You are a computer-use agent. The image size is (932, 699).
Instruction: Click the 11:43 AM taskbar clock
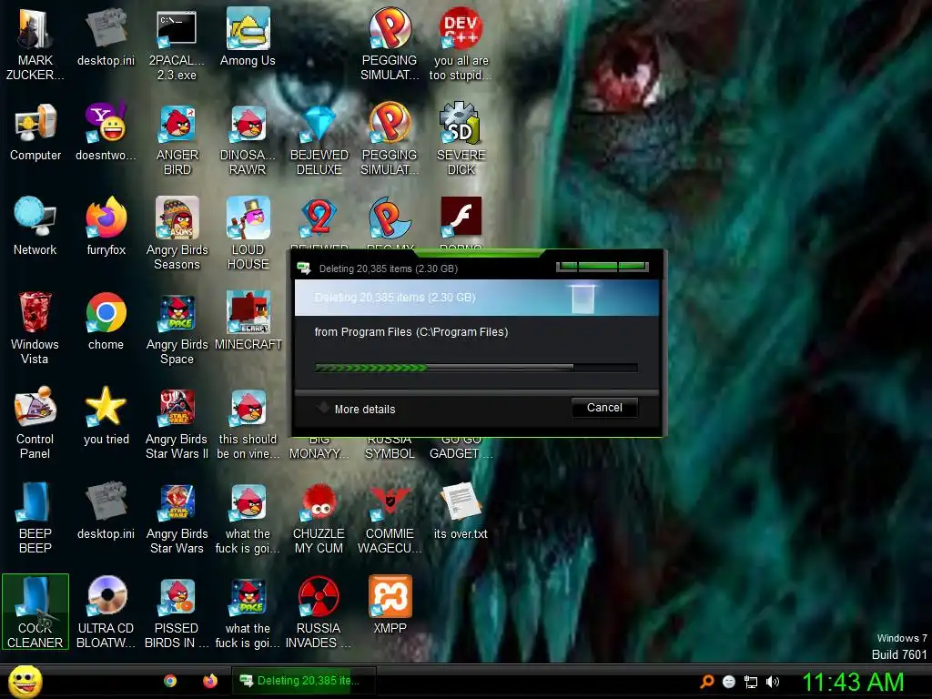coord(853,682)
